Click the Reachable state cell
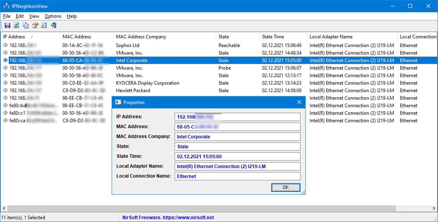The height and width of the screenshot is (222, 438). tap(229, 45)
